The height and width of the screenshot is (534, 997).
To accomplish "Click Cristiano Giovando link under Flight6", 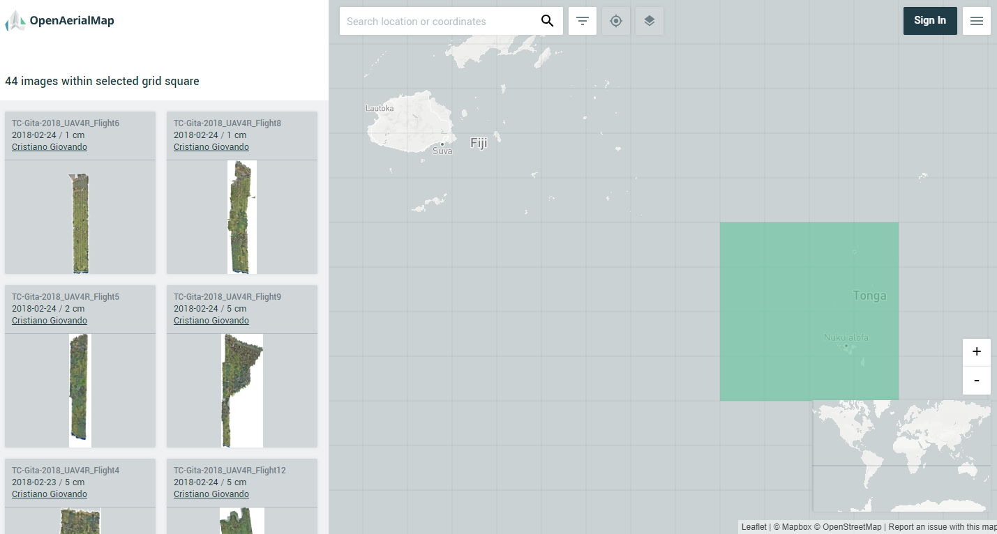I will [x=50, y=147].
